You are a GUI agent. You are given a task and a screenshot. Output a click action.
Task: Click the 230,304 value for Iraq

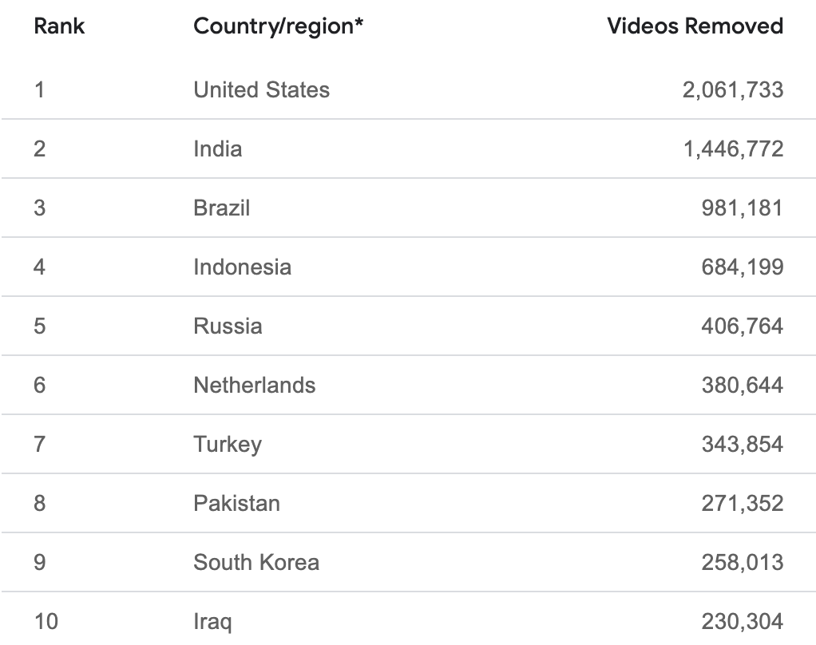pyautogui.click(x=742, y=622)
